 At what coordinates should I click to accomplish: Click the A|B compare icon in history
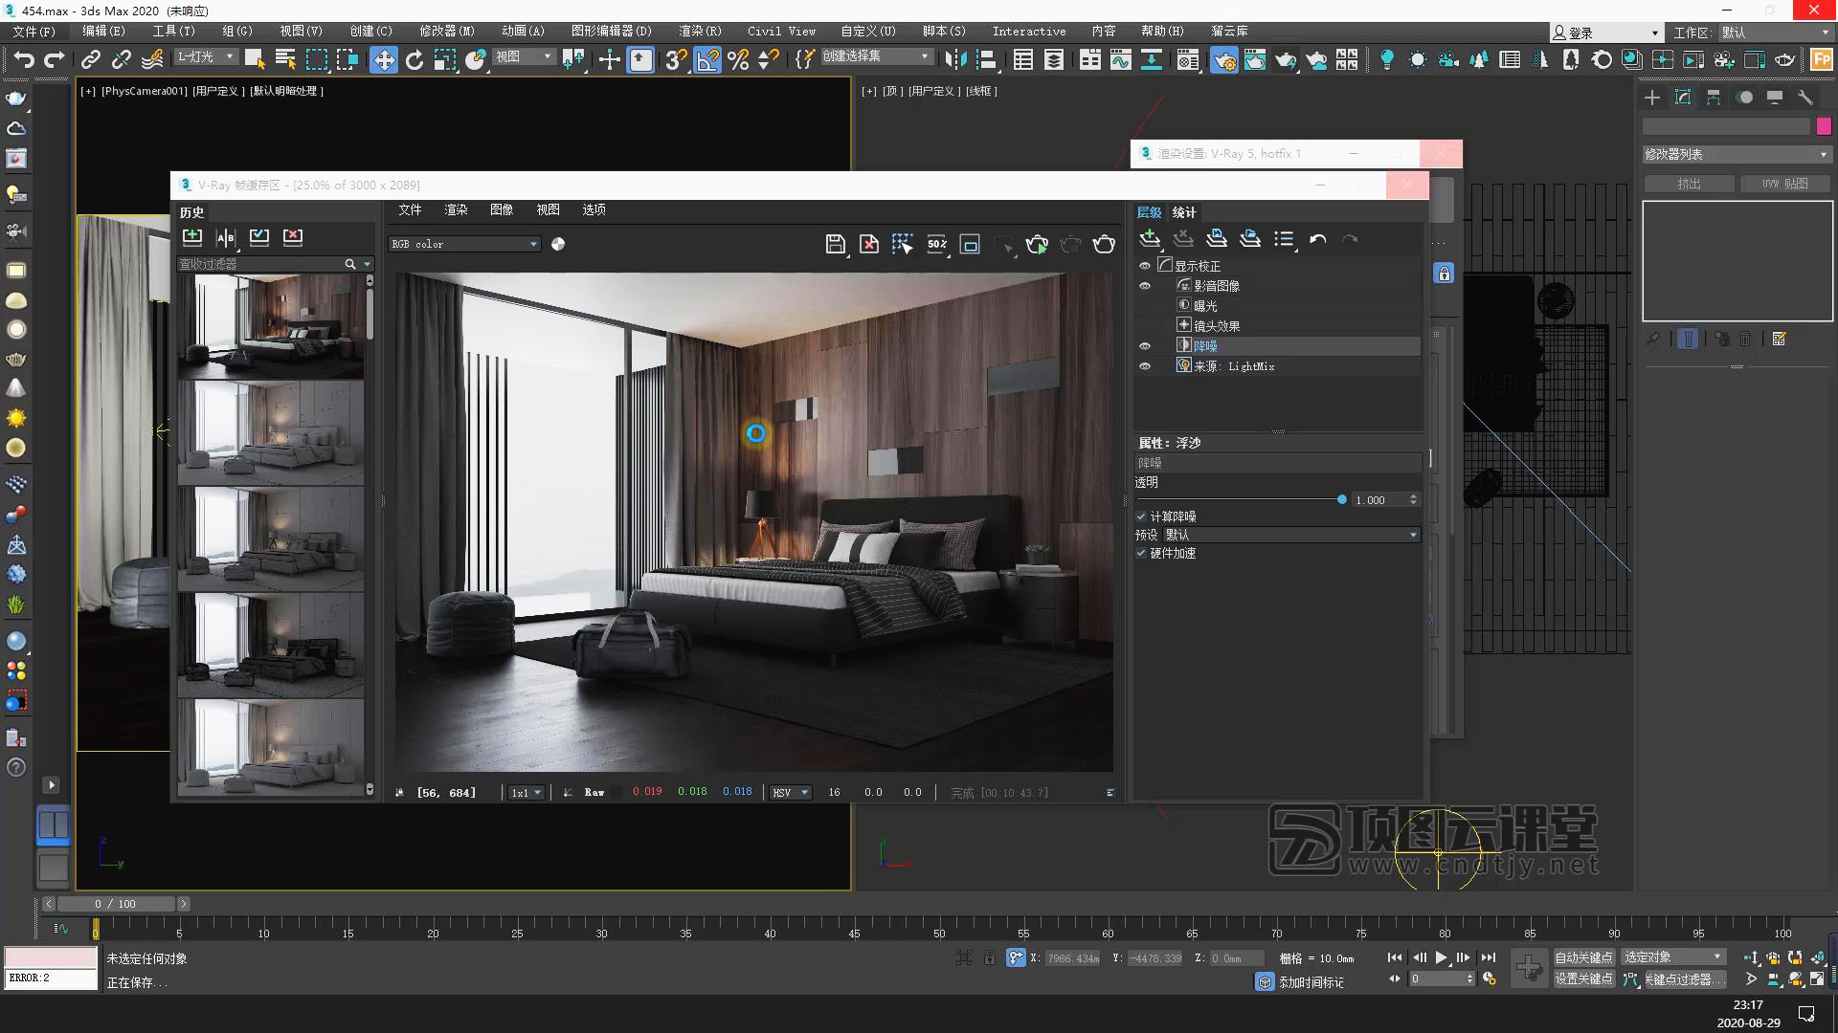click(226, 237)
